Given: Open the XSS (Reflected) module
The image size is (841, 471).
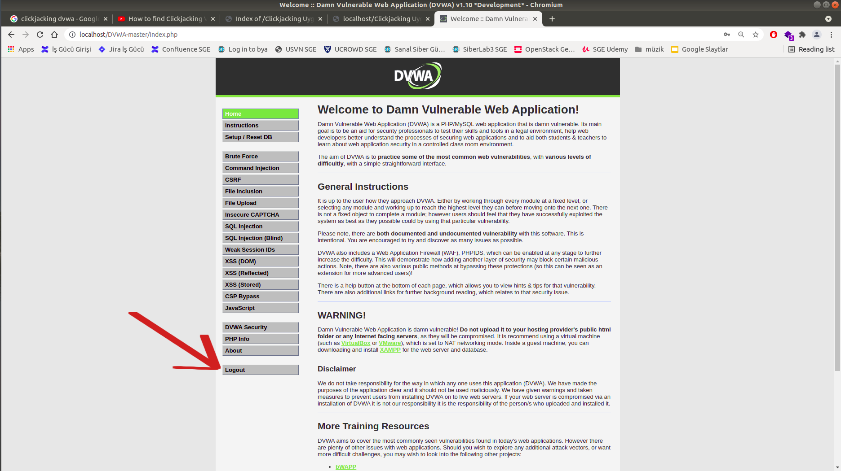Looking at the screenshot, I should coord(261,273).
